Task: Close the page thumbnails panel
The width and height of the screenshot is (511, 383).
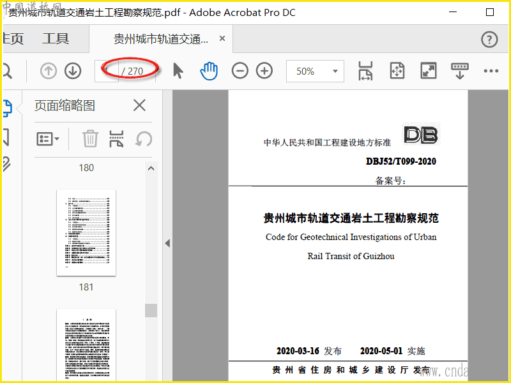Action: pyautogui.click(x=139, y=105)
